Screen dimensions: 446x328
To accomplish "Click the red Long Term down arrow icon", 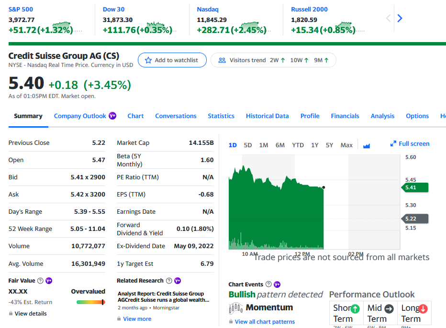I will point(423,309).
